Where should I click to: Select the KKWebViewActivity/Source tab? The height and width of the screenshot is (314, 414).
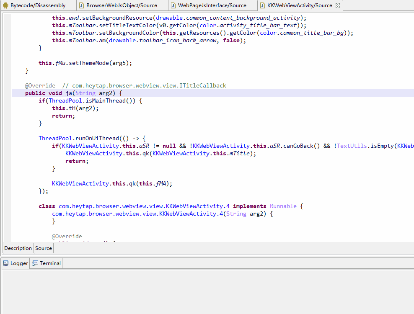(x=300, y=5)
